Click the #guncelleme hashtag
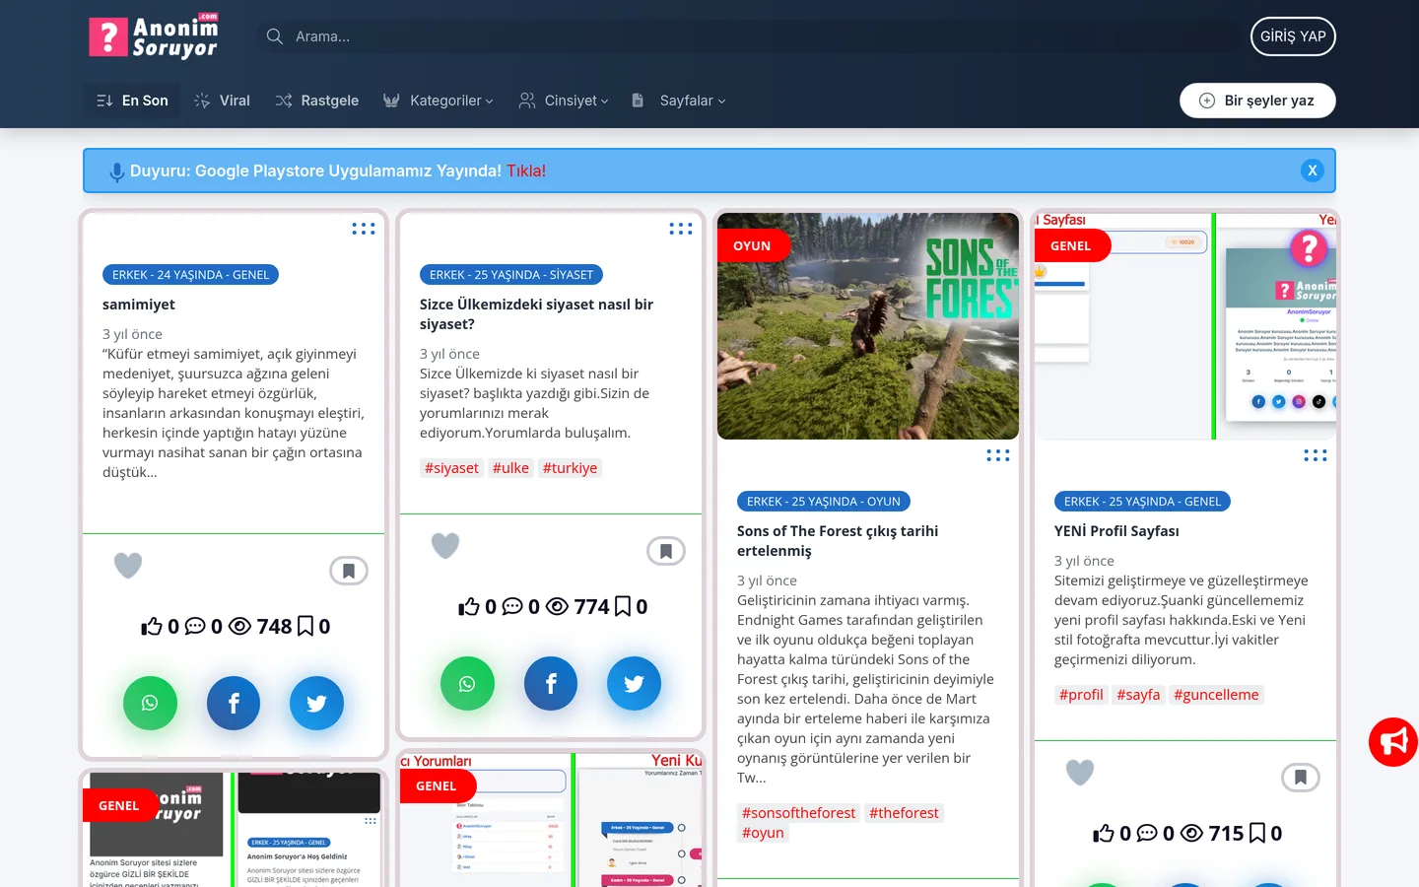Image resolution: width=1419 pixels, height=887 pixels. (x=1216, y=695)
